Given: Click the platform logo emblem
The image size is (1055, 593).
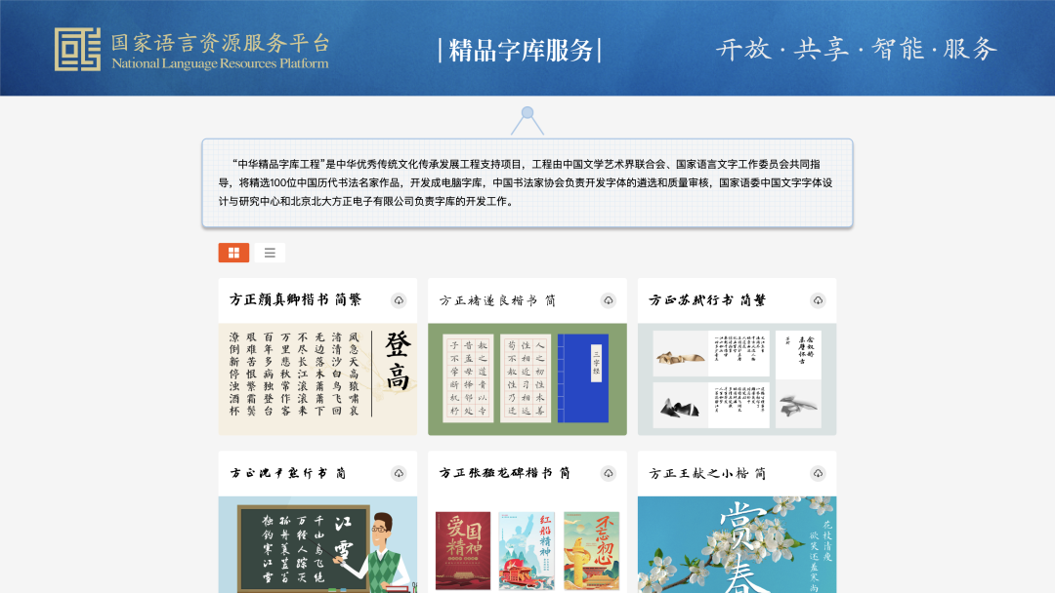Looking at the screenshot, I should (76, 49).
